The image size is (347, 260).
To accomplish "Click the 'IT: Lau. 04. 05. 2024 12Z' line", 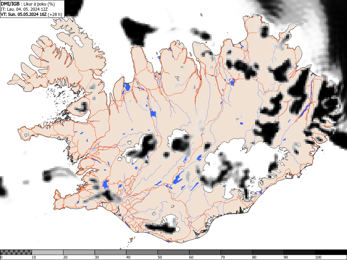I will click(x=24, y=9).
